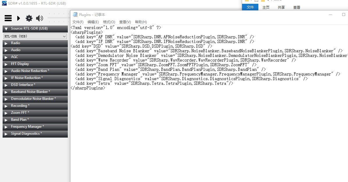Expand the Recording panel

[35, 106]
